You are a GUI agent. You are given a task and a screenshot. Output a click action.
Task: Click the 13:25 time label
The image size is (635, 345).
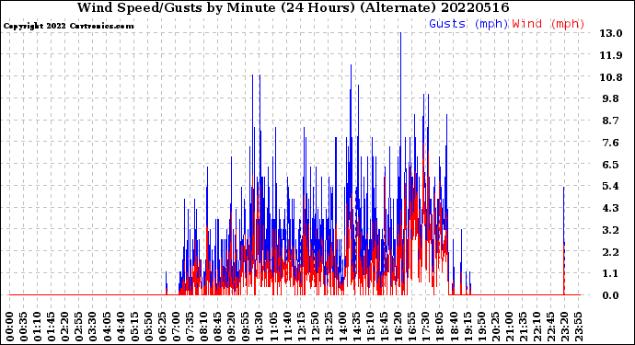(x=329, y=327)
